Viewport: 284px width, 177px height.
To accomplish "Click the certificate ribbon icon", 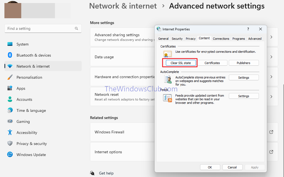I will [x=168, y=54].
